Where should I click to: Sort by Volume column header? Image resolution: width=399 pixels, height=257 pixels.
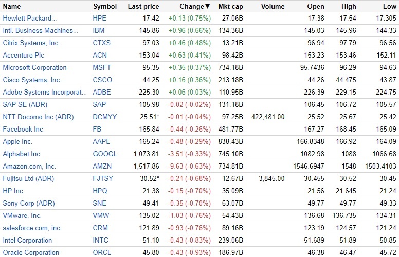click(x=273, y=7)
